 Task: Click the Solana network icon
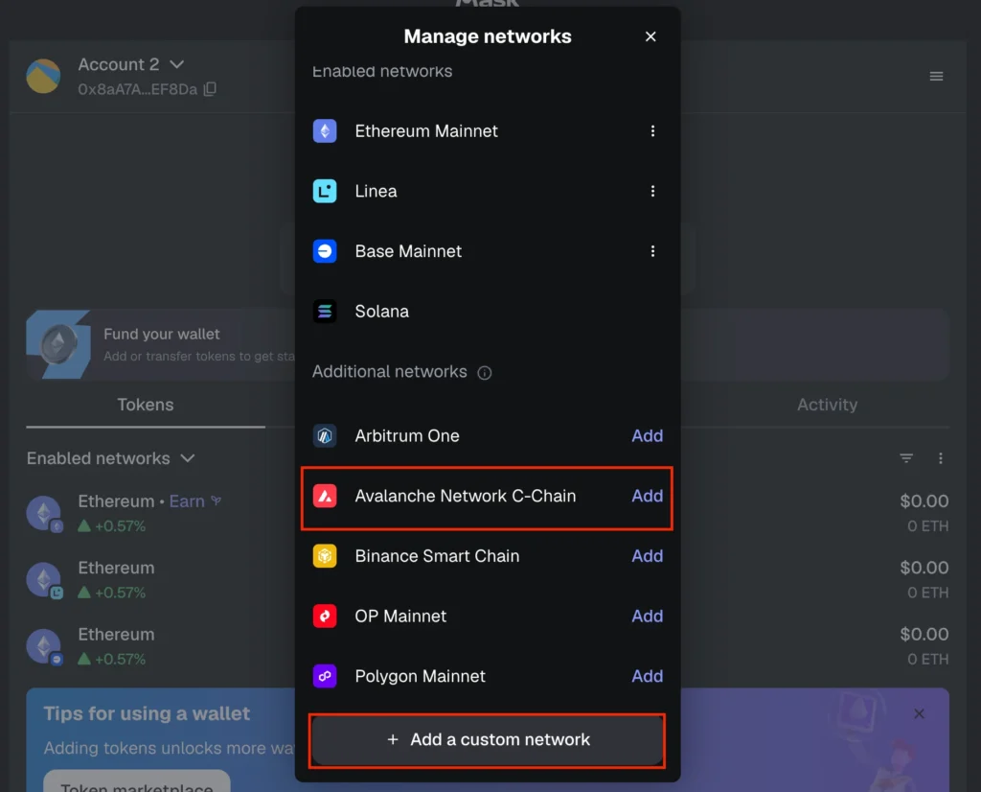(325, 312)
